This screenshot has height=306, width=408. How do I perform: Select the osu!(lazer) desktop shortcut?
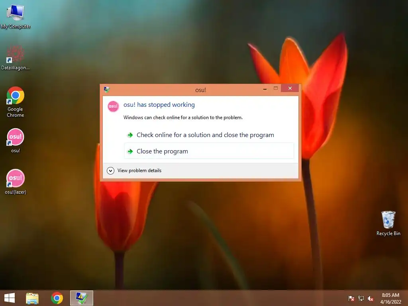[x=16, y=182]
